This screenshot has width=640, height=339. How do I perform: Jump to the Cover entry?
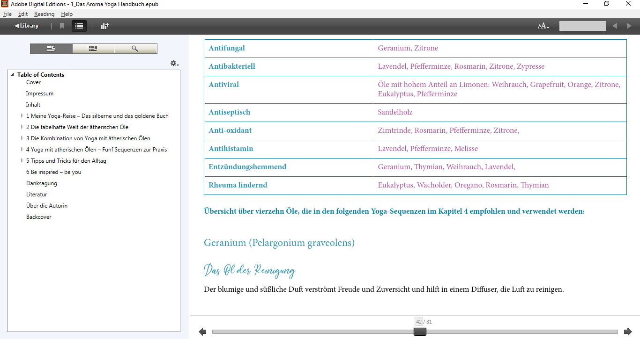tap(33, 82)
